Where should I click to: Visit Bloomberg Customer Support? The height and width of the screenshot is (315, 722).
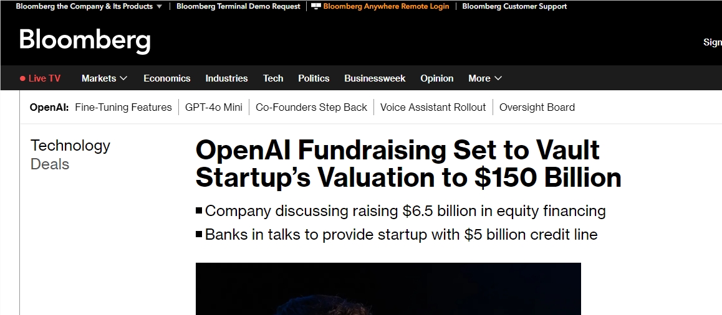[514, 6]
